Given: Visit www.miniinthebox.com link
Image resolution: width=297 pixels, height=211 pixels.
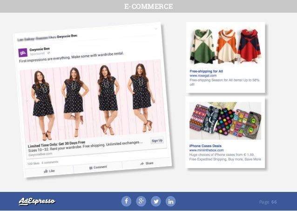Looking at the screenshot, I should click(x=207, y=150).
